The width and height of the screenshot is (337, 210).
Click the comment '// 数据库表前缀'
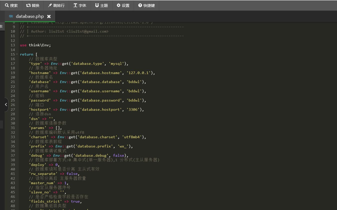[x=45, y=142]
